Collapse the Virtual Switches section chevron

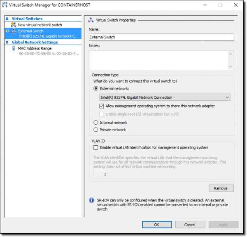7,19
